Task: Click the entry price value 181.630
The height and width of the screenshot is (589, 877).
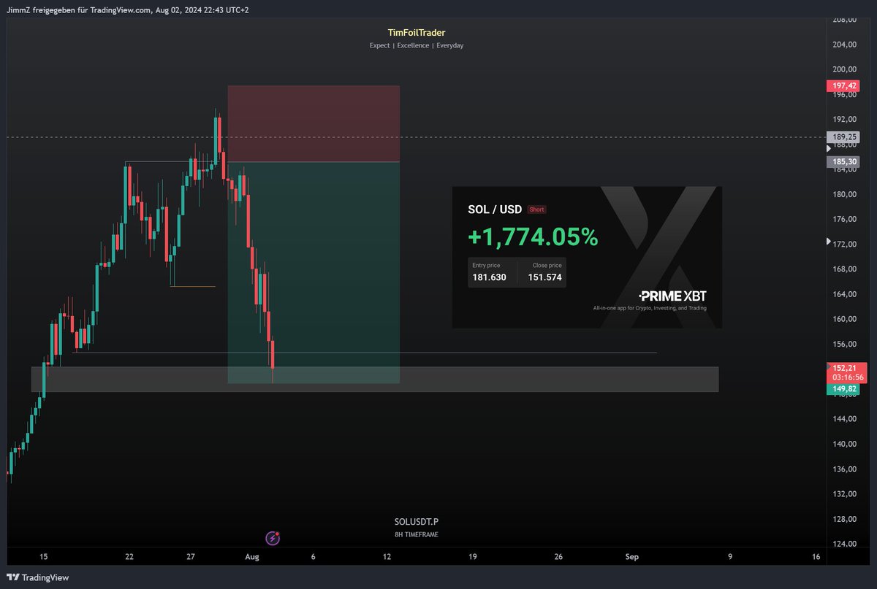Action: 490,278
